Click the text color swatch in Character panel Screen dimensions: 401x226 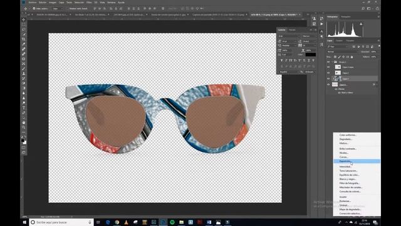pos(311,55)
